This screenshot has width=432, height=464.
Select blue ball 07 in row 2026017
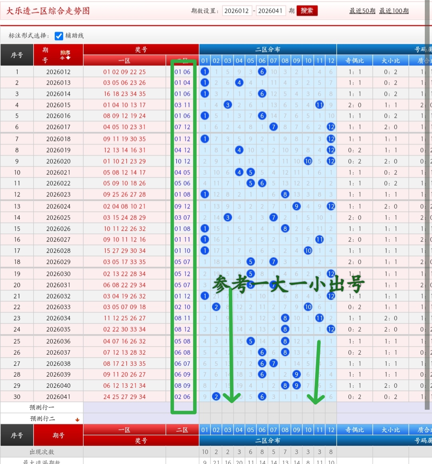274,127
